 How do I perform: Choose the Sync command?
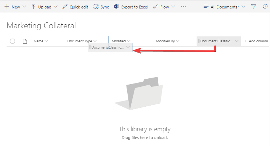pos(101,7)
